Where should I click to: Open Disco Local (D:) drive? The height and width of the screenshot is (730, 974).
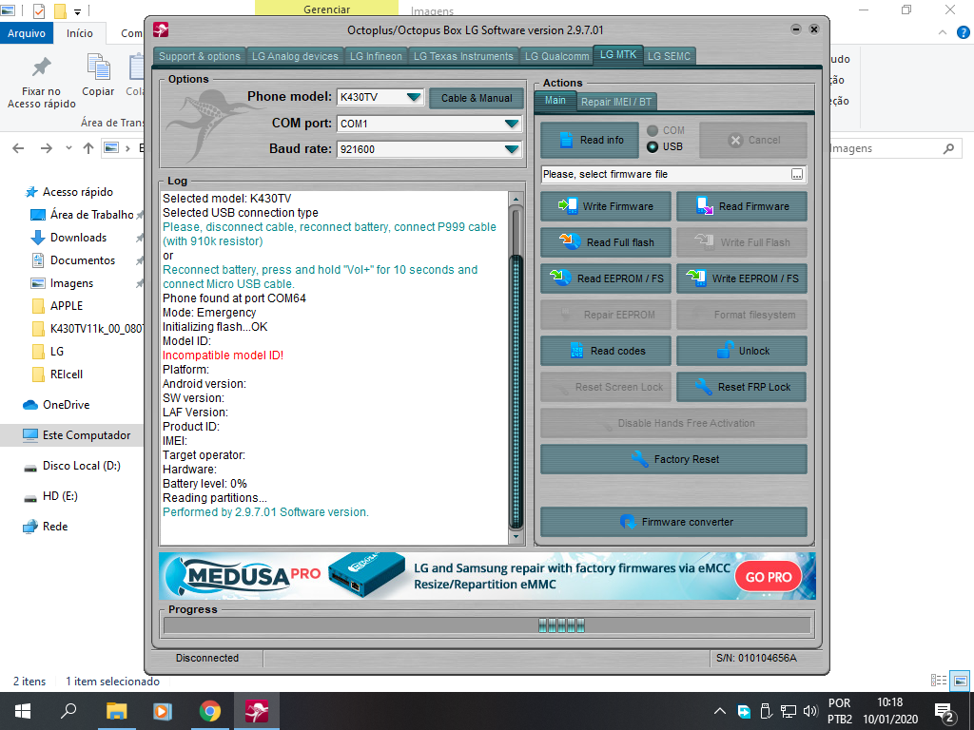pos(82,466)
